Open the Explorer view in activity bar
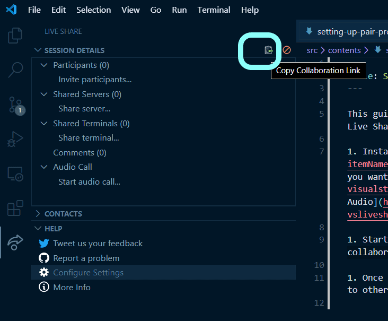Viewport: 388px width, 321px height. [15, 36]
